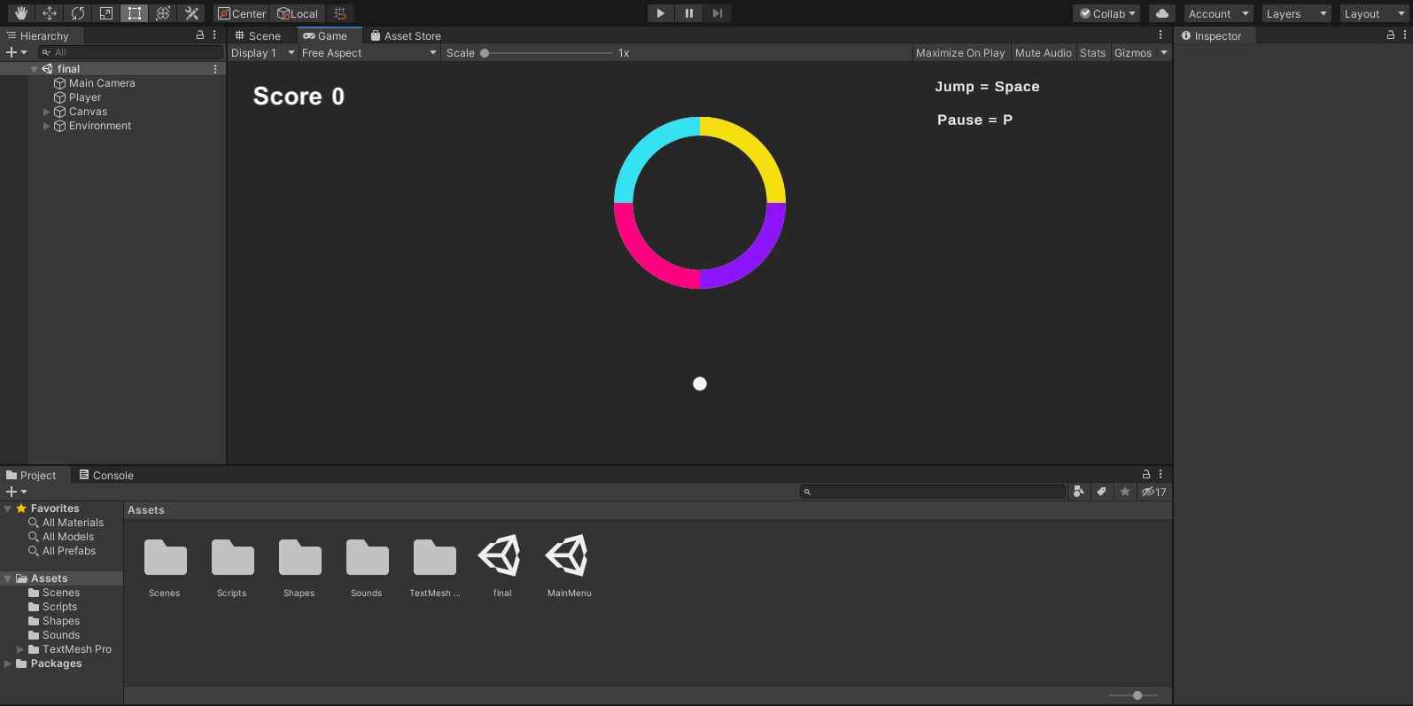This screenshot has width=1413, height=706.
Task: Open the Collab dropdown
Action: 1106,13
